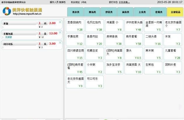Screen dimensions: 184x120
Task: Add 泸州老窖头曲 ¥48 to order
Action: (134, 26)
